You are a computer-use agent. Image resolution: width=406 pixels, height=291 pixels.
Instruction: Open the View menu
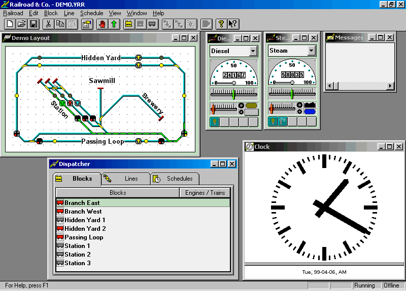coord(115,13)
